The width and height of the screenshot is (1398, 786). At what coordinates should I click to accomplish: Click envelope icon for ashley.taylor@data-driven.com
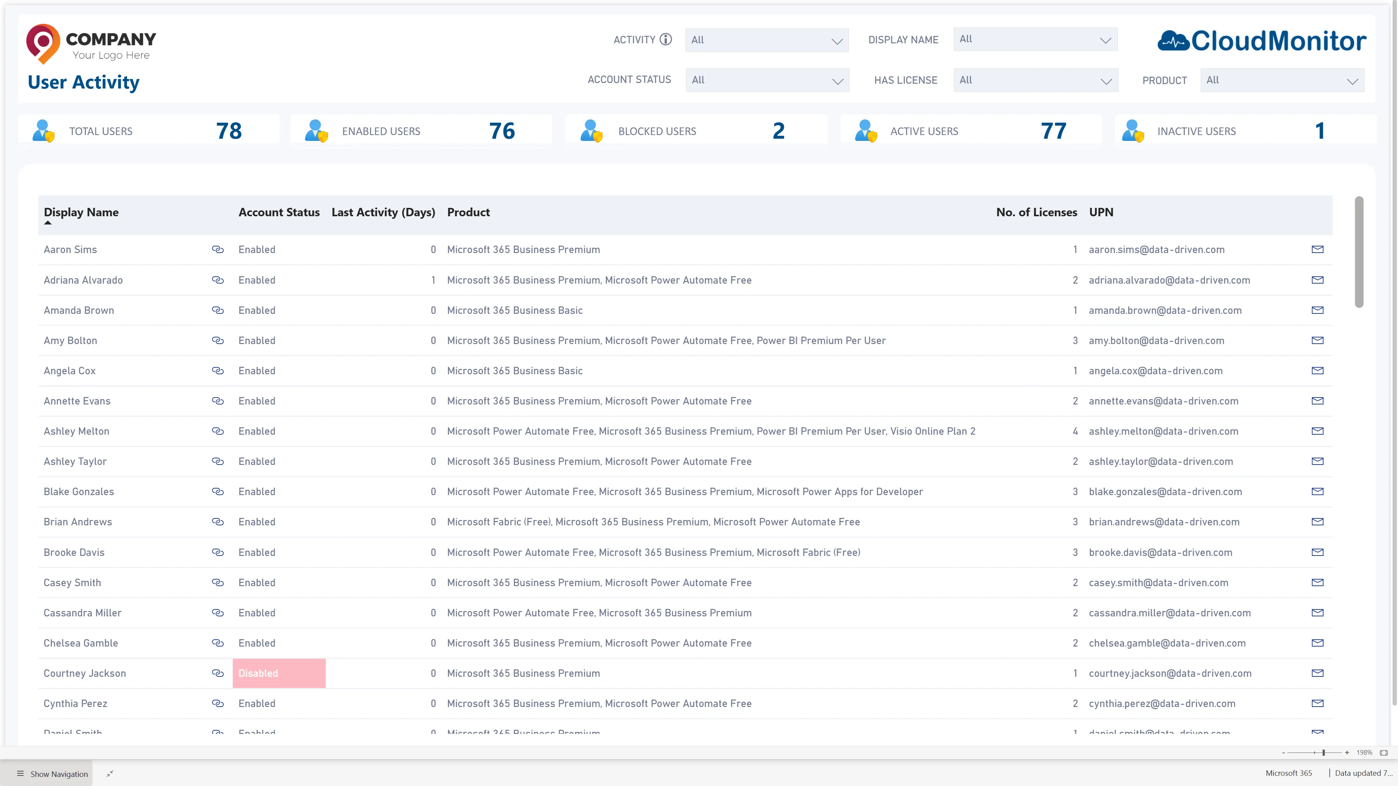(x=1318, y=462)
